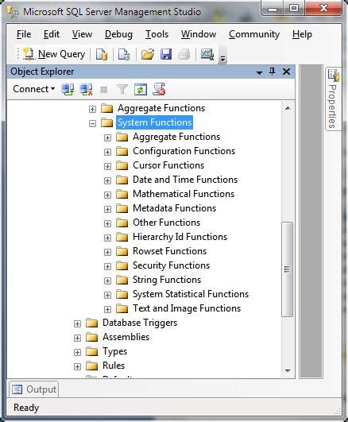
Task: Open a file with the folder icon
Action: click(x=148, y=54)
